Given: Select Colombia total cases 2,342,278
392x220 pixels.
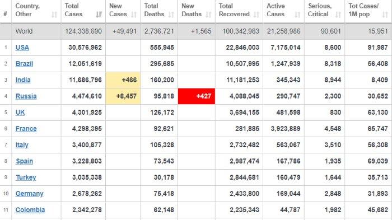Looking at the screenshot, I should coord(87,210).
